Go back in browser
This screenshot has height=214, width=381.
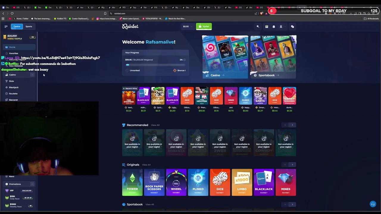3,13
